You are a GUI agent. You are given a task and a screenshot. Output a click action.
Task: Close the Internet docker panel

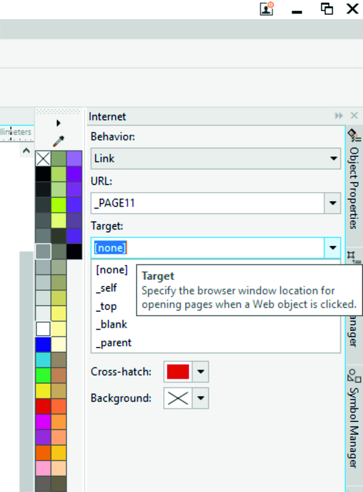click(354, 116)
